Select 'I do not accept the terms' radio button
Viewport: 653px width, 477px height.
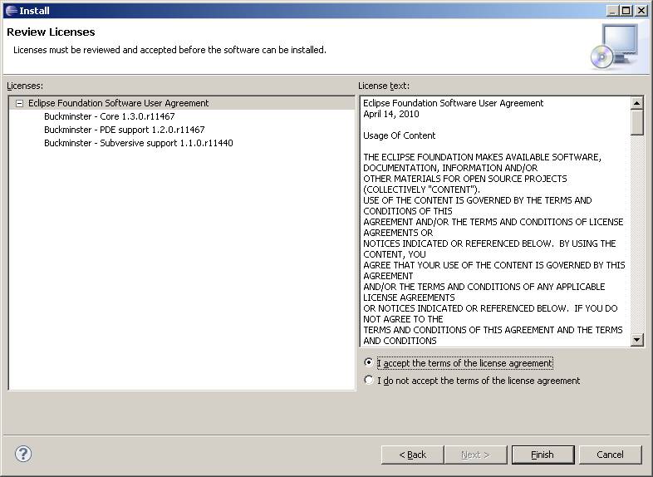pos(369,380)
